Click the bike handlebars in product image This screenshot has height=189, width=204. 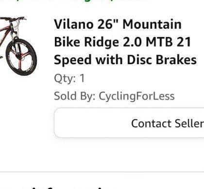13,19
